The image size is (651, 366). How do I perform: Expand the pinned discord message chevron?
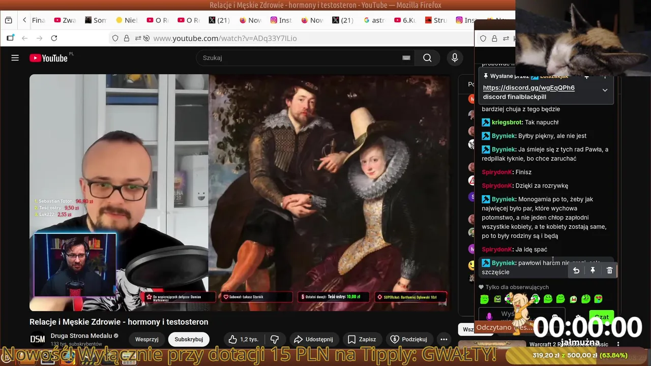(x=605, y=90)
